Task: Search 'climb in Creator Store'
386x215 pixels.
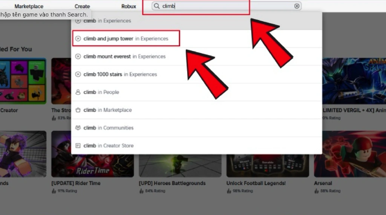Action: (x=196, y=145)
